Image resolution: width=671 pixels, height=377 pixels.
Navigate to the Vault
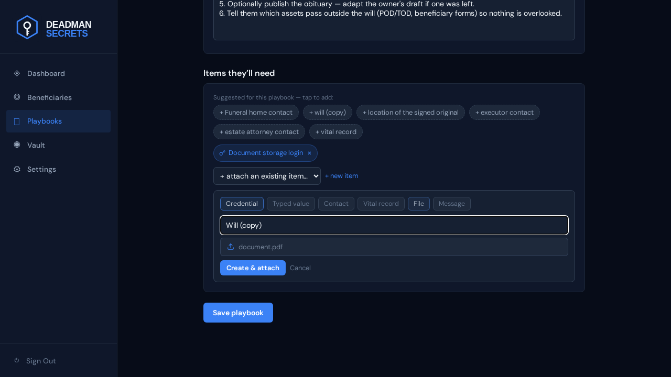click(x=58, y=145)
